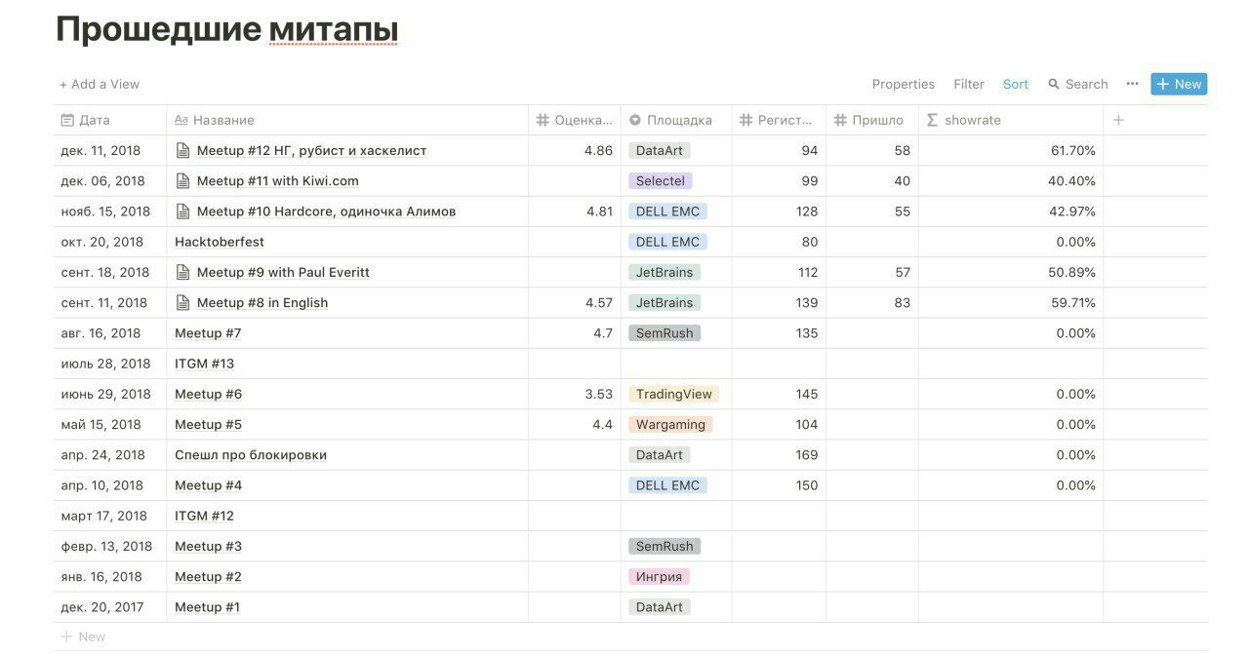1249x654 pixels.
Task: Click the blue New button
Action: pyautogui.click(x=1179, y=84)
